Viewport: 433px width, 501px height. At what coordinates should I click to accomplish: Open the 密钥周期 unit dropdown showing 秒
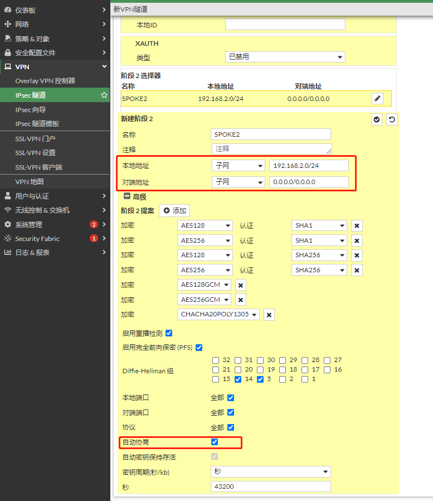[270, 472]
